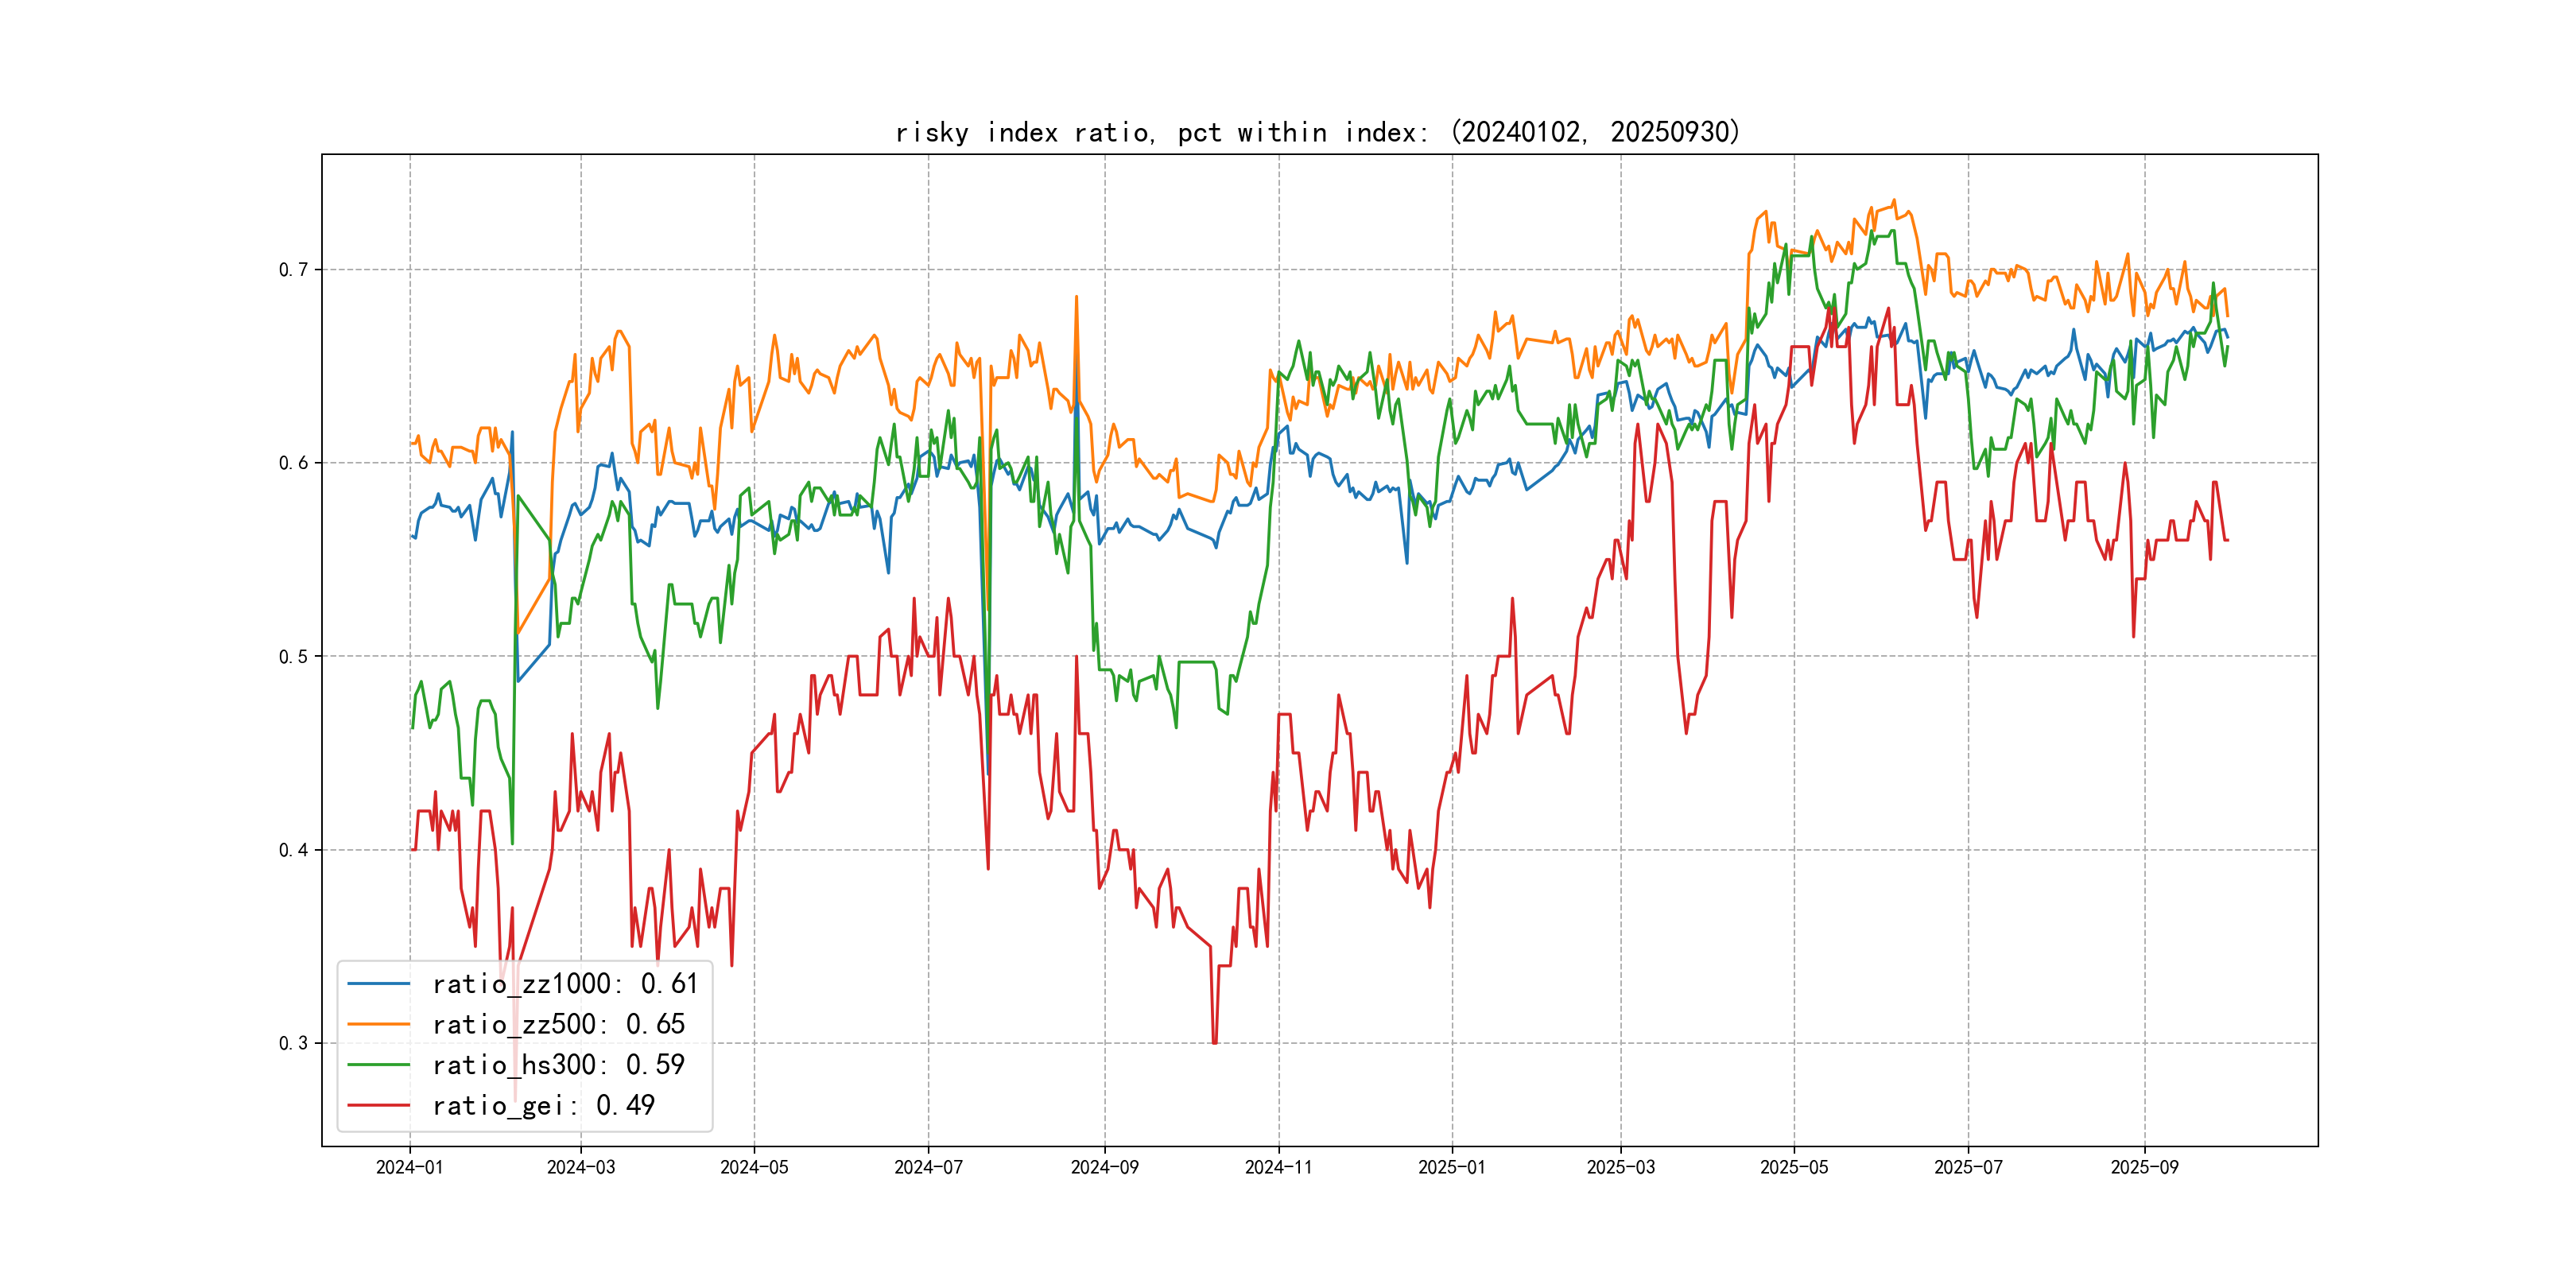Click the 0.5 y-axis tick label
This screenshot has width=2576, height=1288.
point(293,657)
